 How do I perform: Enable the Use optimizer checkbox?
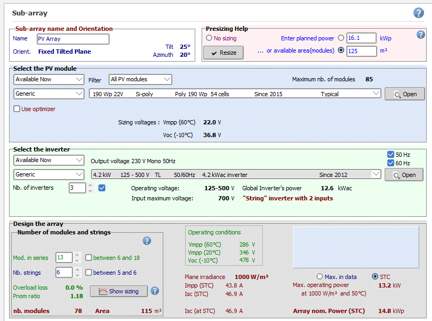(x=17, y=109)
